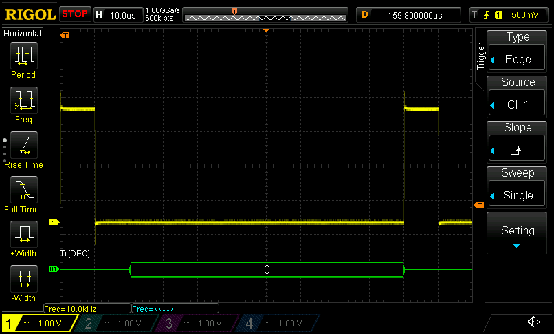Click the channel 1 ground marker
This screenshot has height=334, width=554.
point(54,222)
